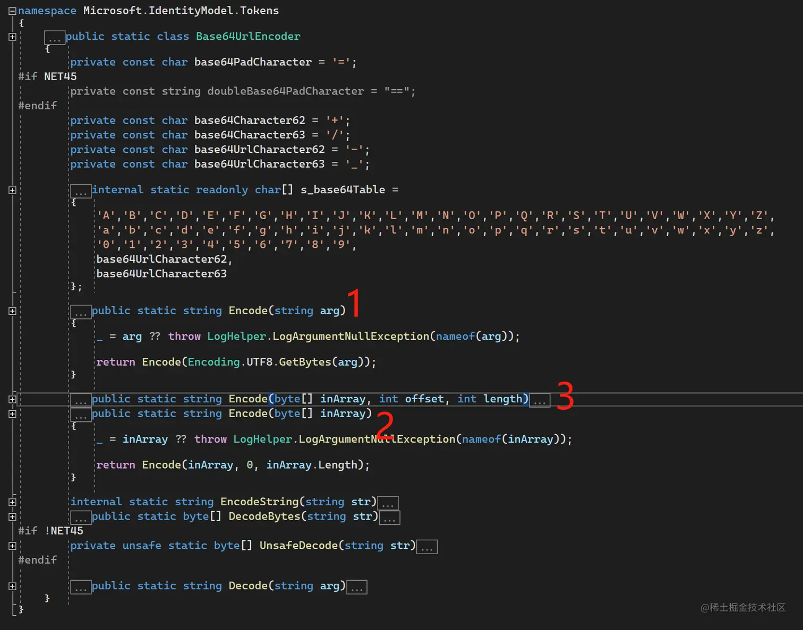
Task: Expand collapsed body ellipsis after DecodeBytes(string str)
Action: (390, 517)
